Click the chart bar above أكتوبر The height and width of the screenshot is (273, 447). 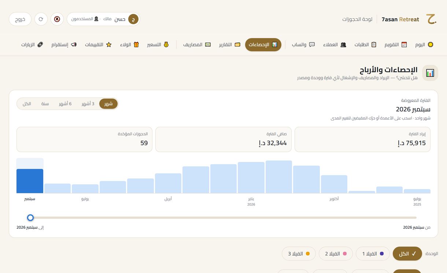coord(334,184)
